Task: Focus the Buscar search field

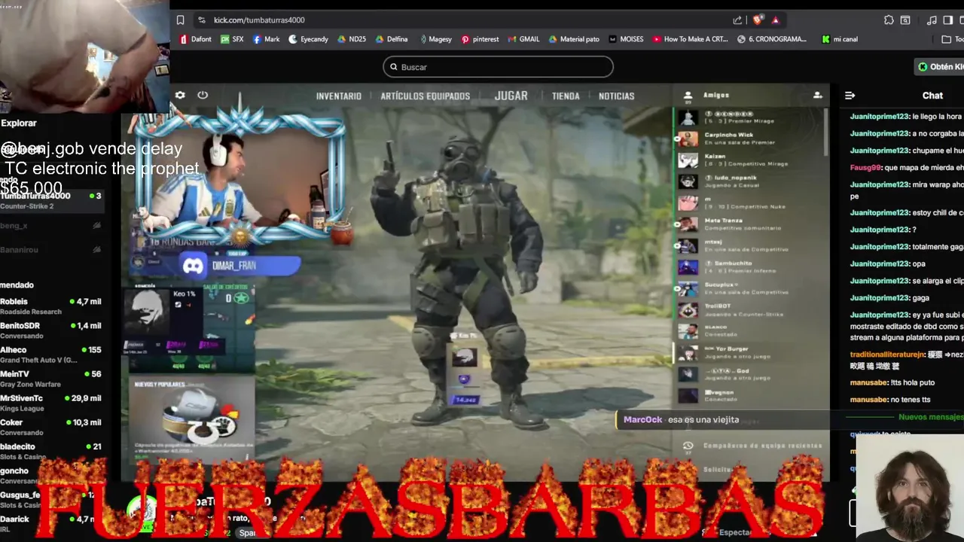Action: click(x=498, y=67)
